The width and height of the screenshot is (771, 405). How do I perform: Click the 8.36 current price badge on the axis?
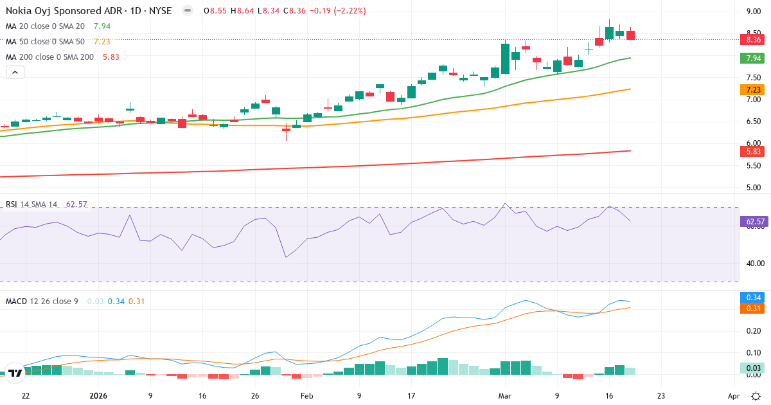pos(752,40)
